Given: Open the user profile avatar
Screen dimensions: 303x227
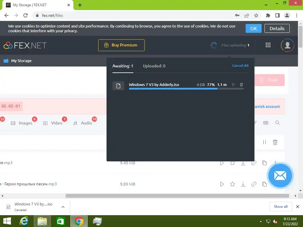Looking at the screenshot, I should coord(287,45).
